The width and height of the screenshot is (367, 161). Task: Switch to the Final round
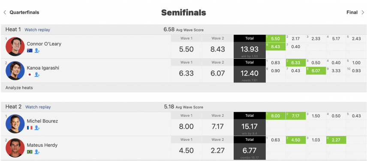(x=352, y=12)
